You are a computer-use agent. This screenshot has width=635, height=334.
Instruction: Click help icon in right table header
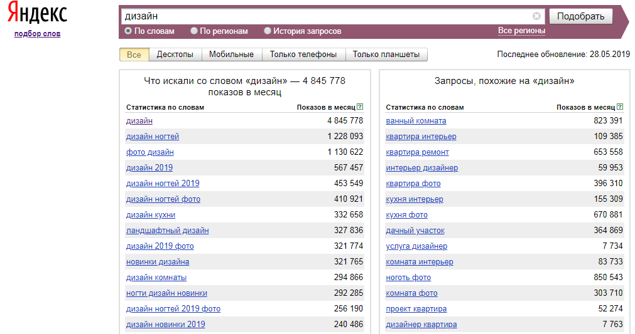620,107
